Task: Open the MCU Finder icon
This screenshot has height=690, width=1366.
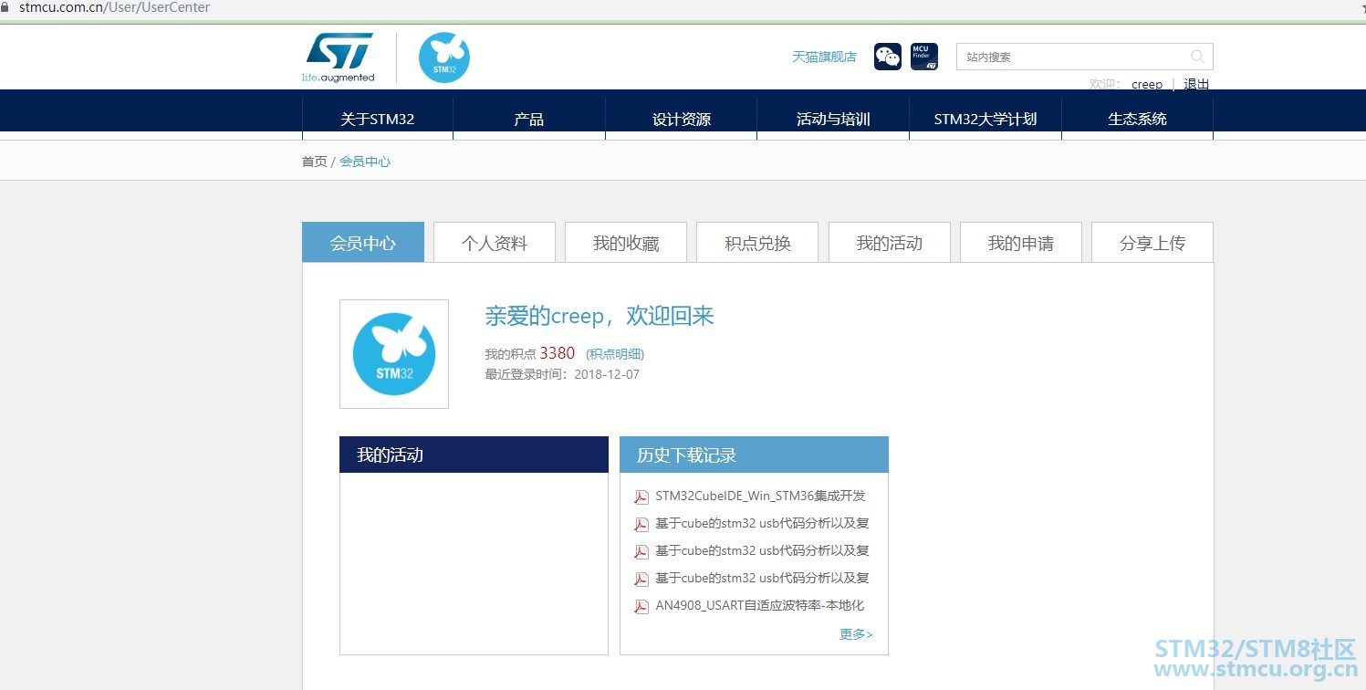Action: tap(924, 57)
